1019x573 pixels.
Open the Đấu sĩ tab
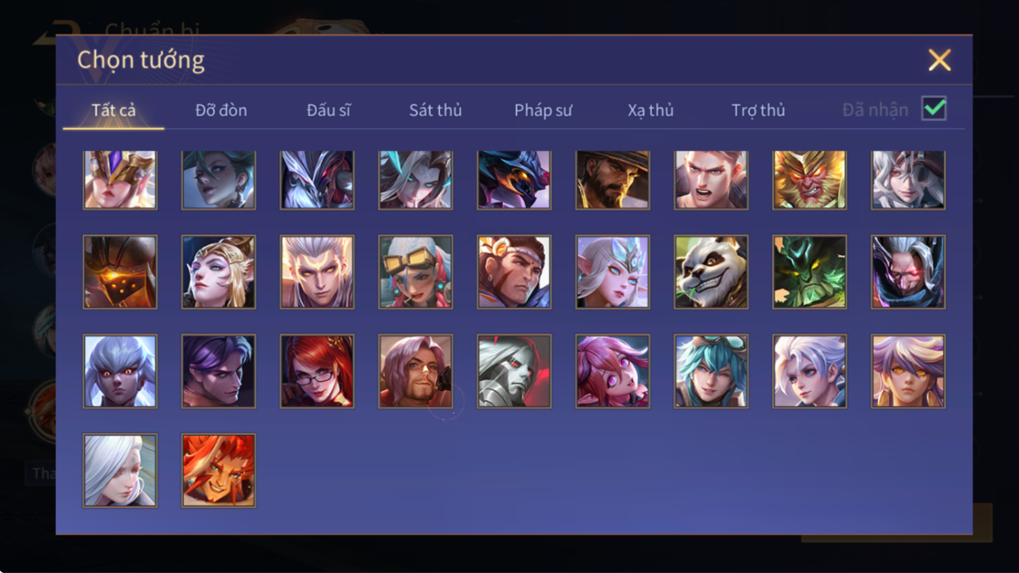pyautogui.click(x=328, y=110)
